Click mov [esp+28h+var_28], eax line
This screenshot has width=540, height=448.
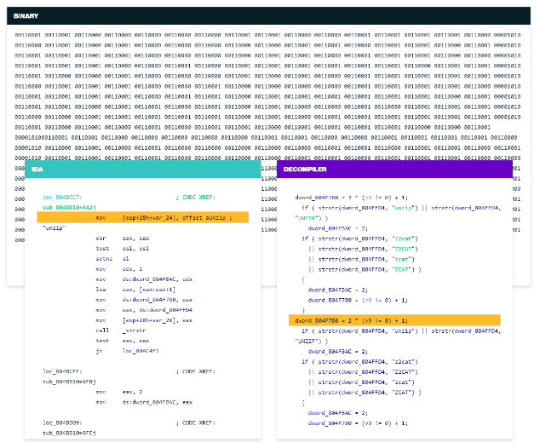(144, 320)
